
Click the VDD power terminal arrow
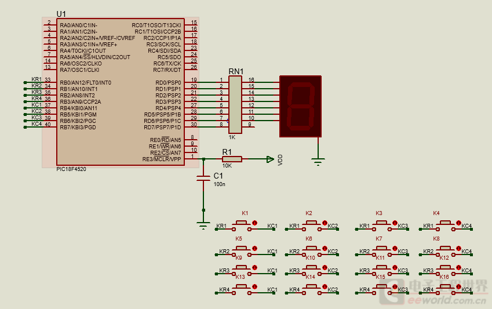click(x=270, y=159)
